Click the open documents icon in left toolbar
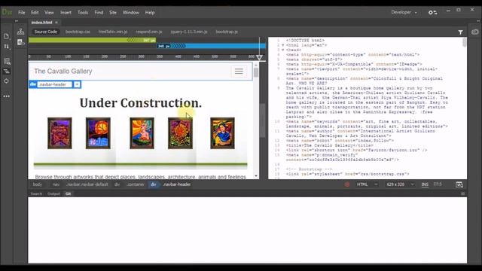This screenshot has width=482, height=271. (x=7, y=36)
